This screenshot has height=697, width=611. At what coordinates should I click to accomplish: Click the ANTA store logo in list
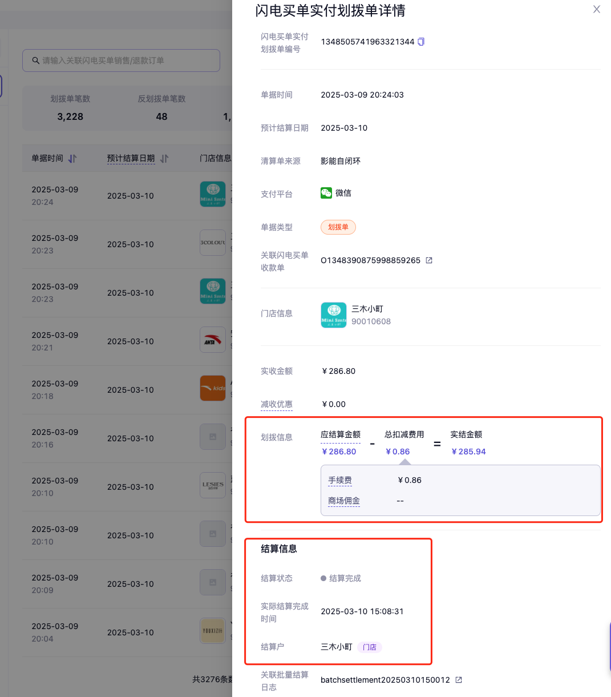point(213,340)
